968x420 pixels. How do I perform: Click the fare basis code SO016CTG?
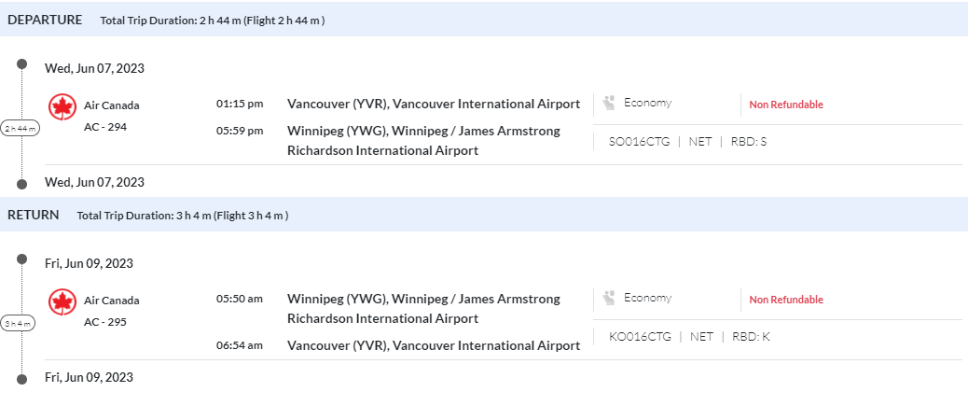[x=639, y=142]
